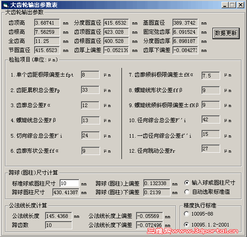Click the 公法线长度 value field
This screenshot has height=237, width=247.
pos(59,216)
